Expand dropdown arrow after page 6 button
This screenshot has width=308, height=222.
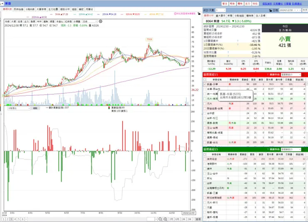click(26, 219)
